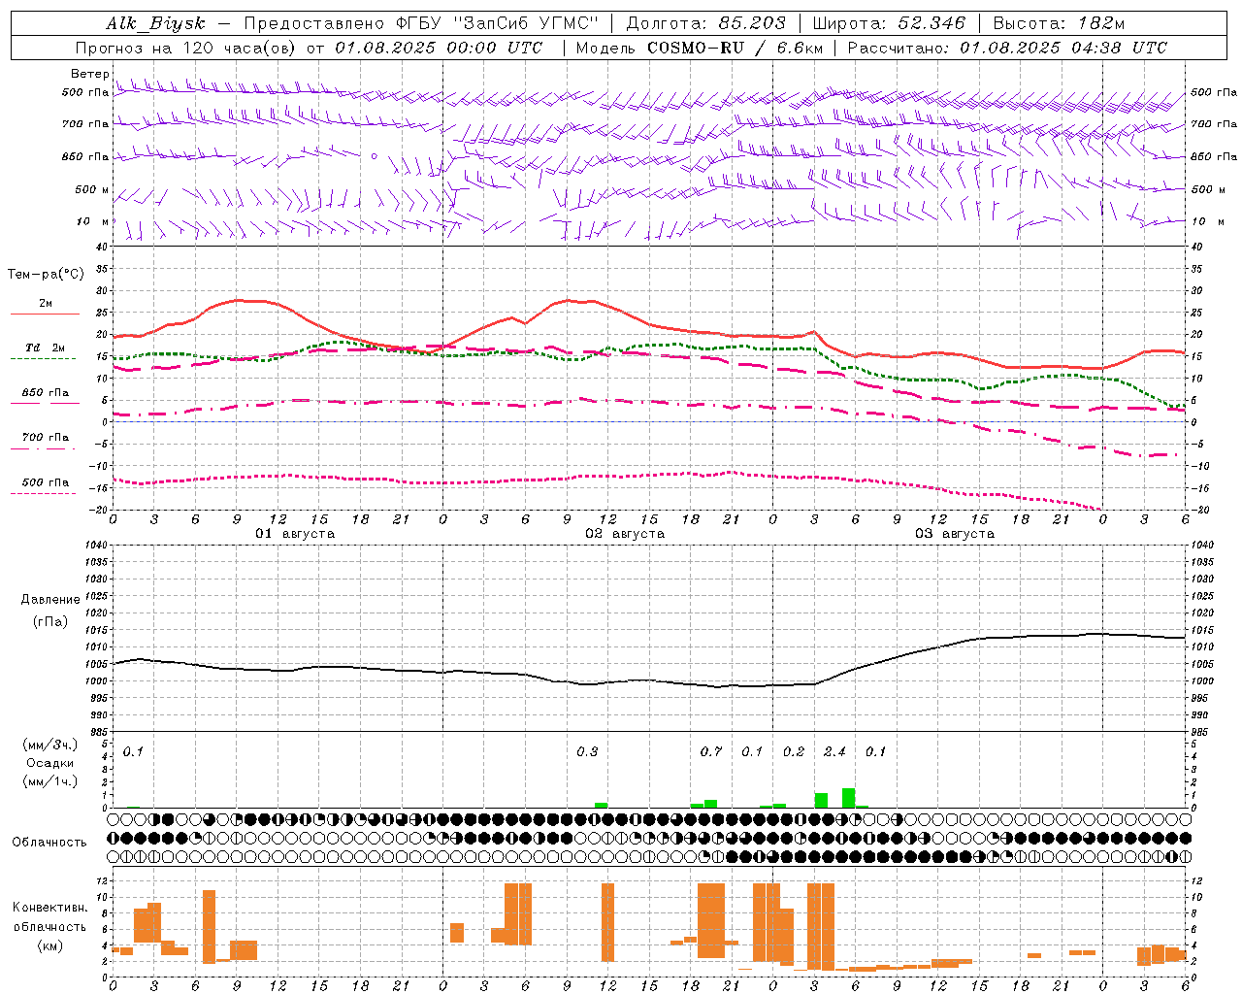Click the latitude value "Широта: 52.346"
The height and width of the screenshot is (994, 1242).
[x=889, y=23]
